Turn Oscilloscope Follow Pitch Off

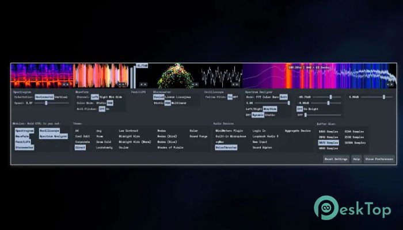[235, 97]
